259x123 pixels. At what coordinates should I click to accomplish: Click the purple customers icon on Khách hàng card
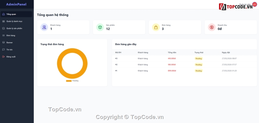44,27
